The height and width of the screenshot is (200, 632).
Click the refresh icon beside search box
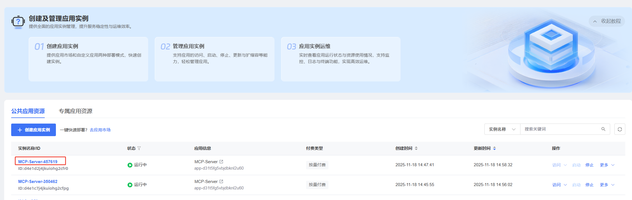point(620,129)
